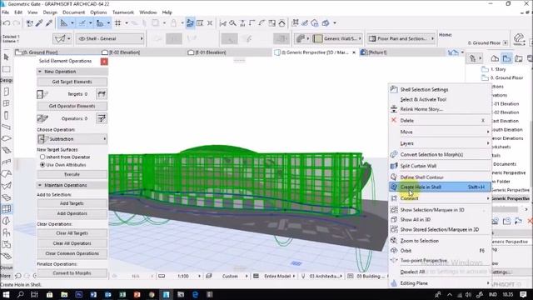Click Clear Common Operations button
The image size is (533, 300).
[72, 253]
